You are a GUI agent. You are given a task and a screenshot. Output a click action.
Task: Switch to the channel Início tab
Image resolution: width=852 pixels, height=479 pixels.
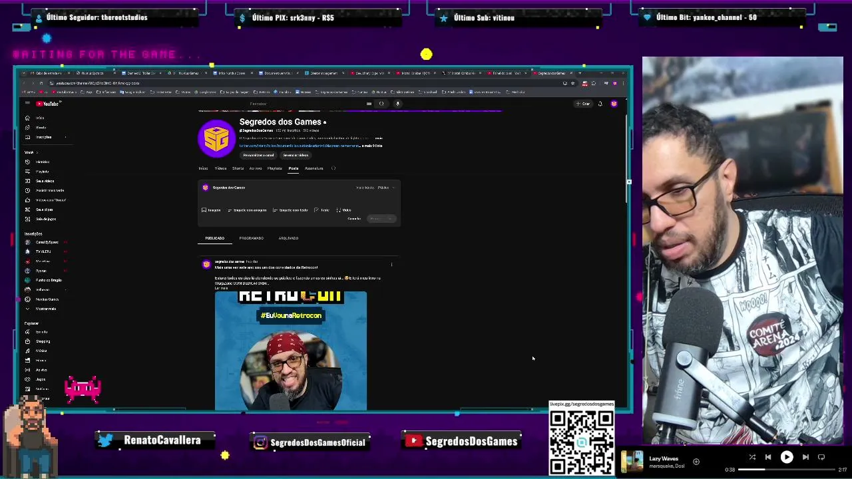(x=203, y=168)
